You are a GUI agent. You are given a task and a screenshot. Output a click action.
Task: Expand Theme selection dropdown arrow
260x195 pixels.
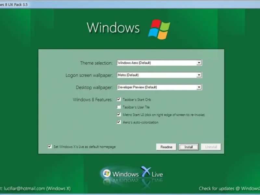(199, 63)
